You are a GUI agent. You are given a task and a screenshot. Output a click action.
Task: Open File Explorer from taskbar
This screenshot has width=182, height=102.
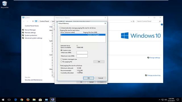pos(34,100)
